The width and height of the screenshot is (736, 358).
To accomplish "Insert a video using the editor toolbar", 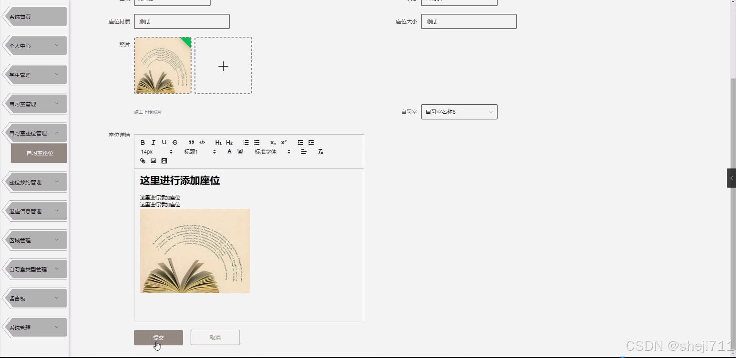I will coord(164,161).
